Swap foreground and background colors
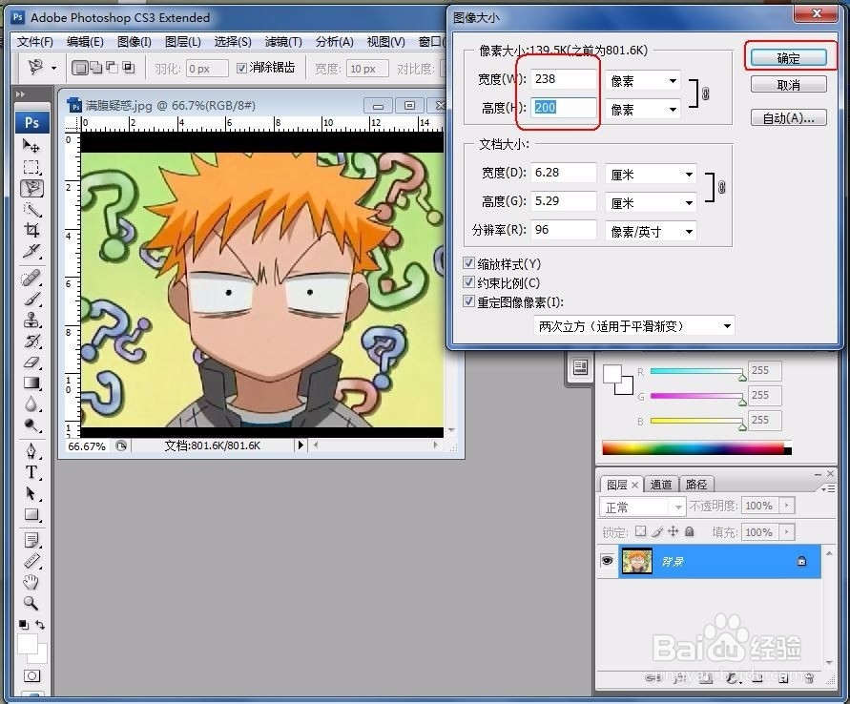 pyautogui.click(x=40, y=624)
